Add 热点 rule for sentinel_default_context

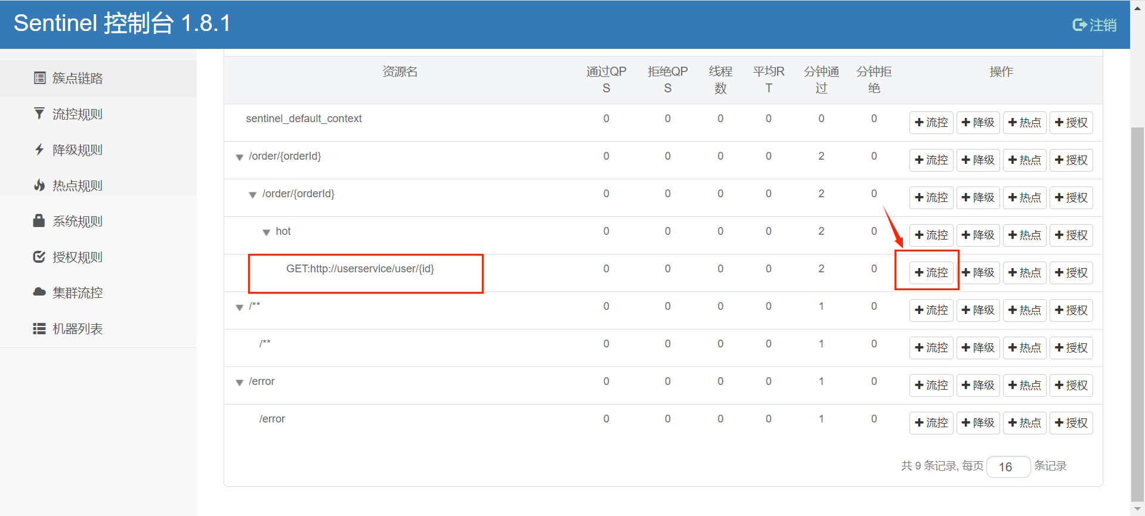click(1025, 123)
